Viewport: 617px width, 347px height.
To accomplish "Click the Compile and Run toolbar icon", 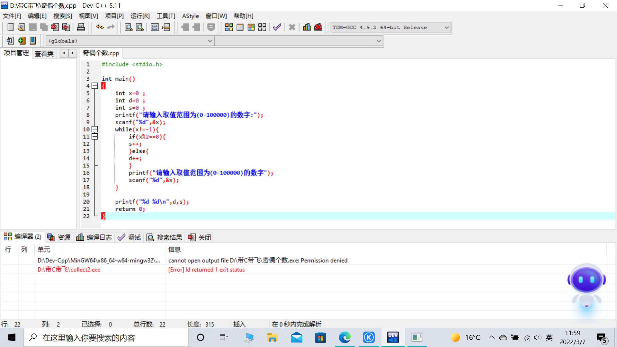I will point(251,27).
